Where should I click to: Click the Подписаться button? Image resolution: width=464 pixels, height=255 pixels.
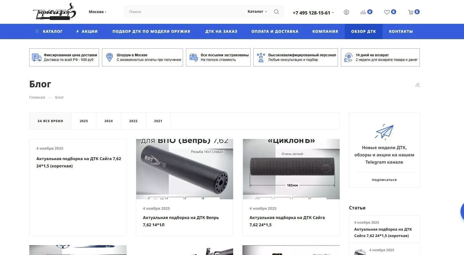point(384,180)
